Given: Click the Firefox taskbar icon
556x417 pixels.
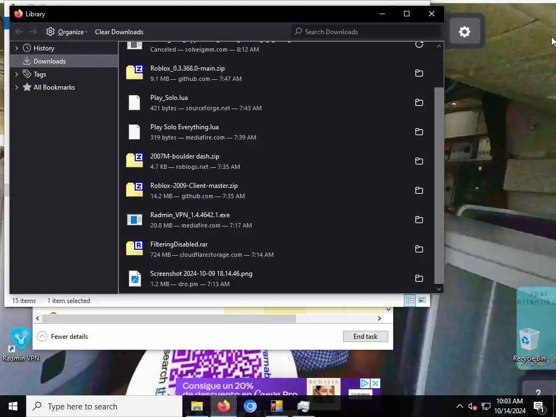Looking at the screenshot, I should coord(223,406).
